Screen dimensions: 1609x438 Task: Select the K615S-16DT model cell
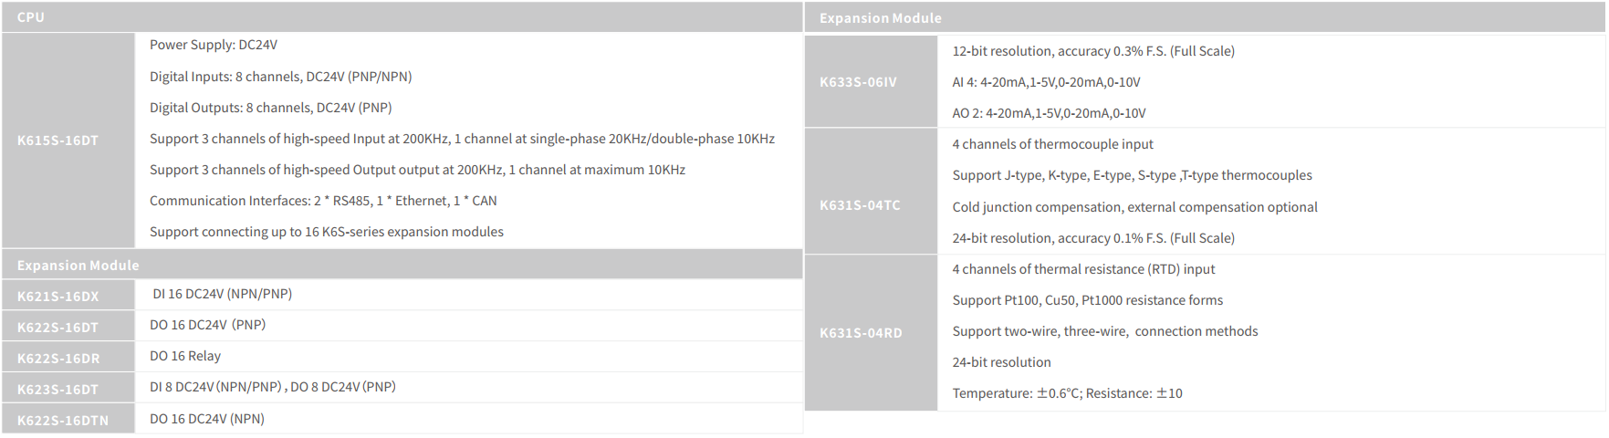pos(58,141)
